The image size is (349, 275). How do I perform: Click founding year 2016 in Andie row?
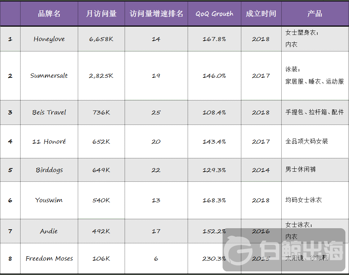click(x=261, y=231)
